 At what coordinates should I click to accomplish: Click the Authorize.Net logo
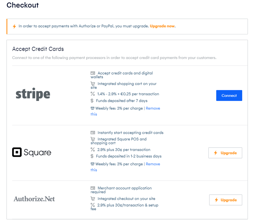click(34, 199)
